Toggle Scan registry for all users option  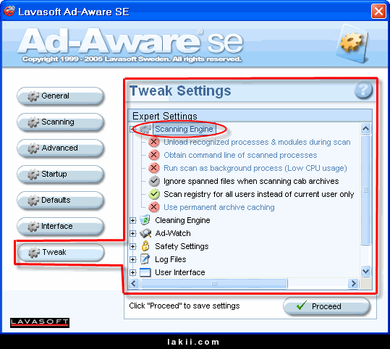pyautogui.click(x=154, y=194)
